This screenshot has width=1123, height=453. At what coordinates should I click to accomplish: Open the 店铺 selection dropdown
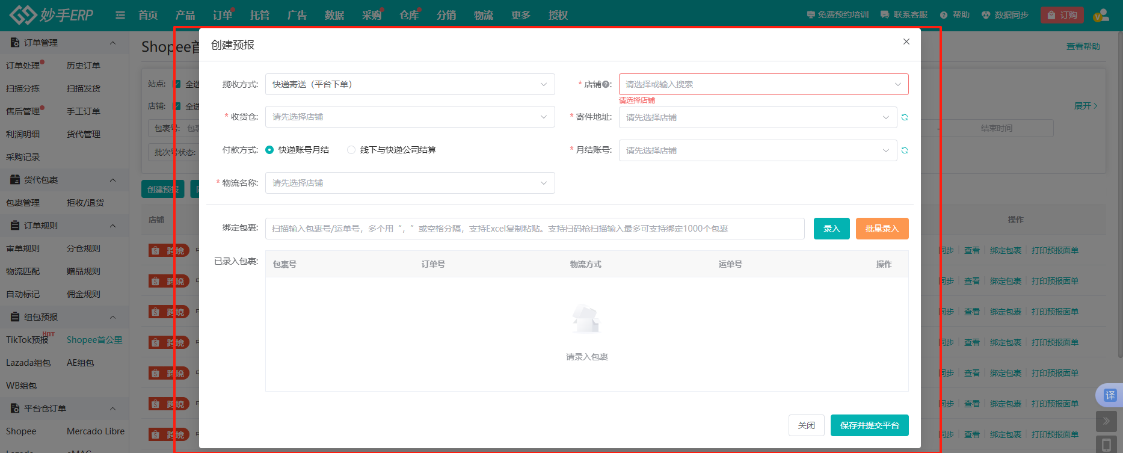tap(763, 84)
